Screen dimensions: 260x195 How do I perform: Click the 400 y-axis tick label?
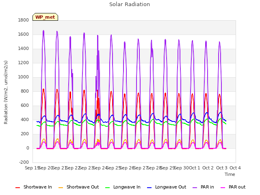click(25, 119)
